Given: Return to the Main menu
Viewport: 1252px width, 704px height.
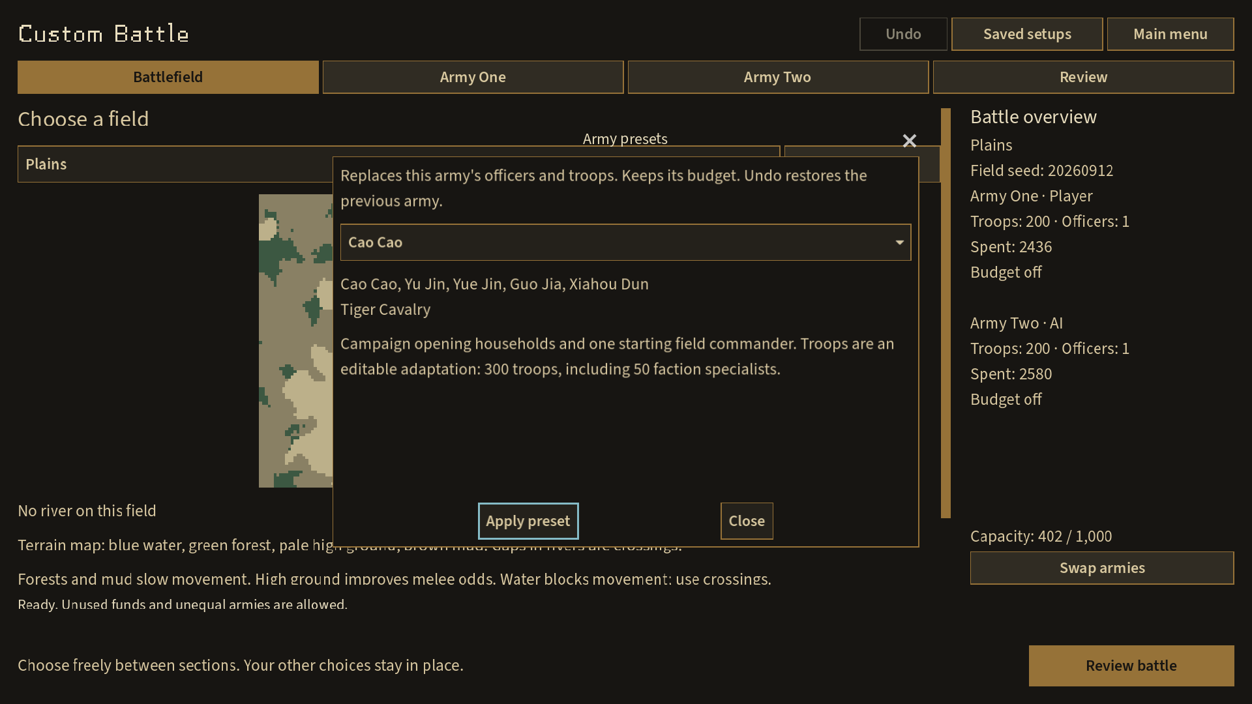Looking at the screenshot, I should 1170,34.
